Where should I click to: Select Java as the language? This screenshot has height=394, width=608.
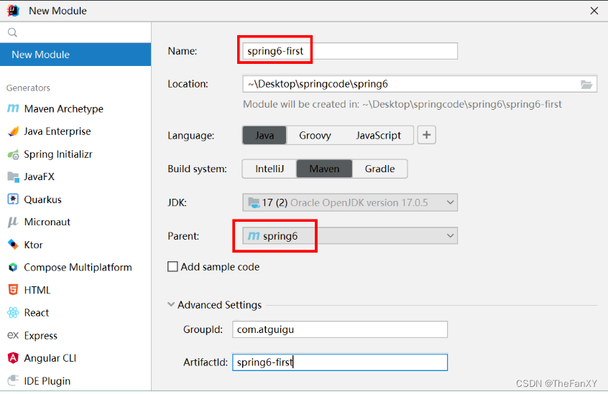coord(264,136)
